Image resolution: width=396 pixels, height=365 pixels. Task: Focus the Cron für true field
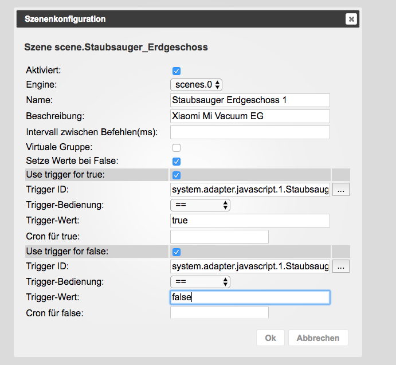[219, 237]
